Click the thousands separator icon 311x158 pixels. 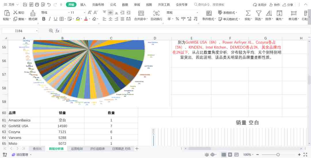[x=183, y=19]
